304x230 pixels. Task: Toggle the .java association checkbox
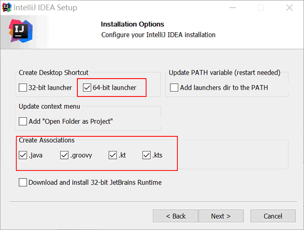(x=23, y=155)
